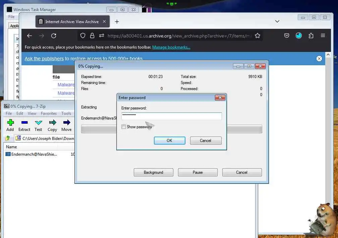Click into the Enter password field
Viewport: 338px width, 238px height.
[172, 116]
